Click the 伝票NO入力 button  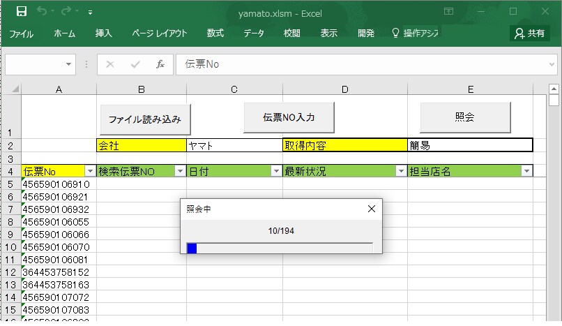[x=289, y=117]
